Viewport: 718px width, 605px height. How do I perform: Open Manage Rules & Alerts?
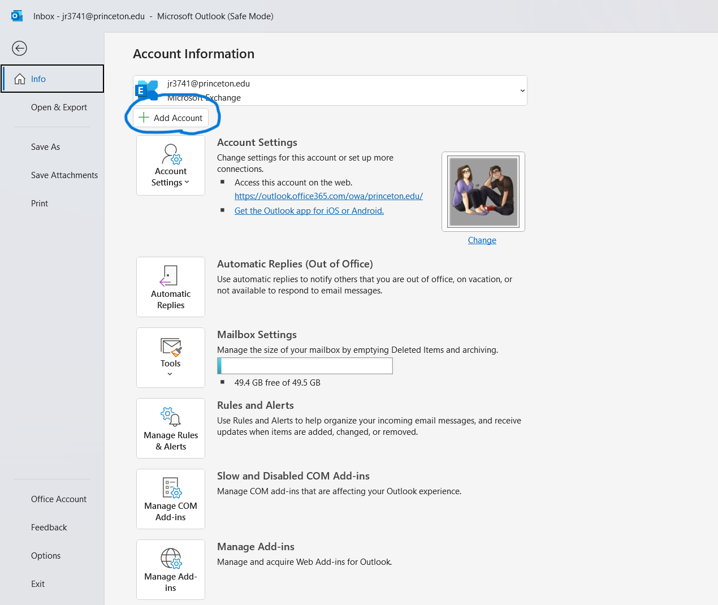[171, 429]
